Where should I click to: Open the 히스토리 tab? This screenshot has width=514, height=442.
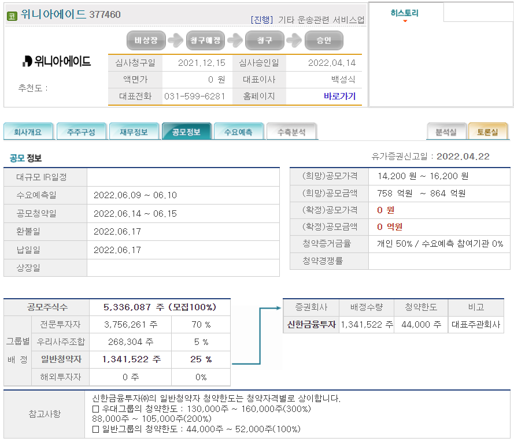pyautogui.click(x=404, y=13)
